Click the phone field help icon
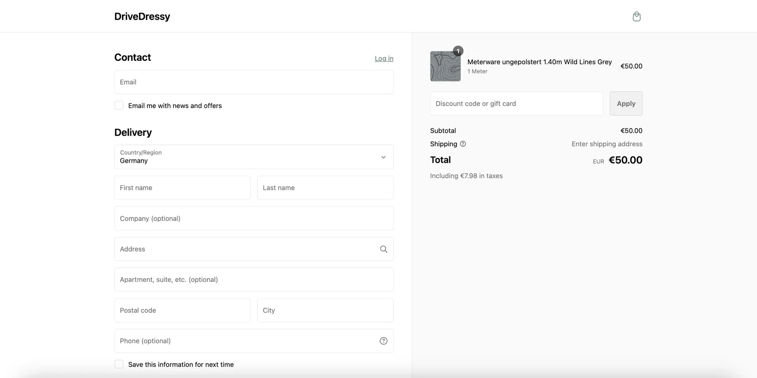This screenshot has height=378, width=757. (383, 341)
